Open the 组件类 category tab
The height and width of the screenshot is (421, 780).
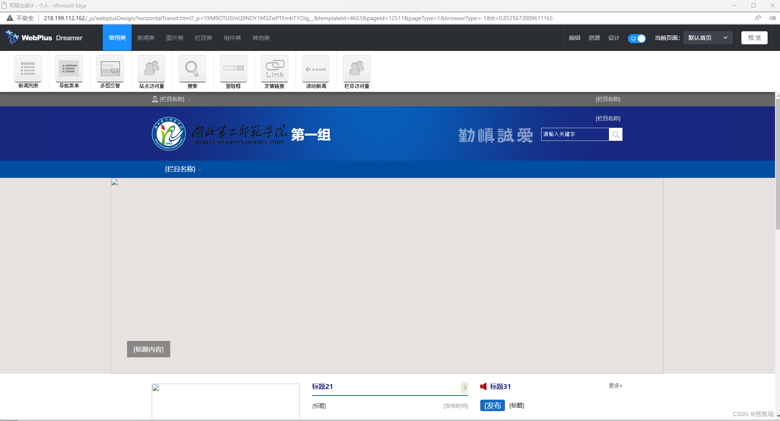[x=232, y=37]
